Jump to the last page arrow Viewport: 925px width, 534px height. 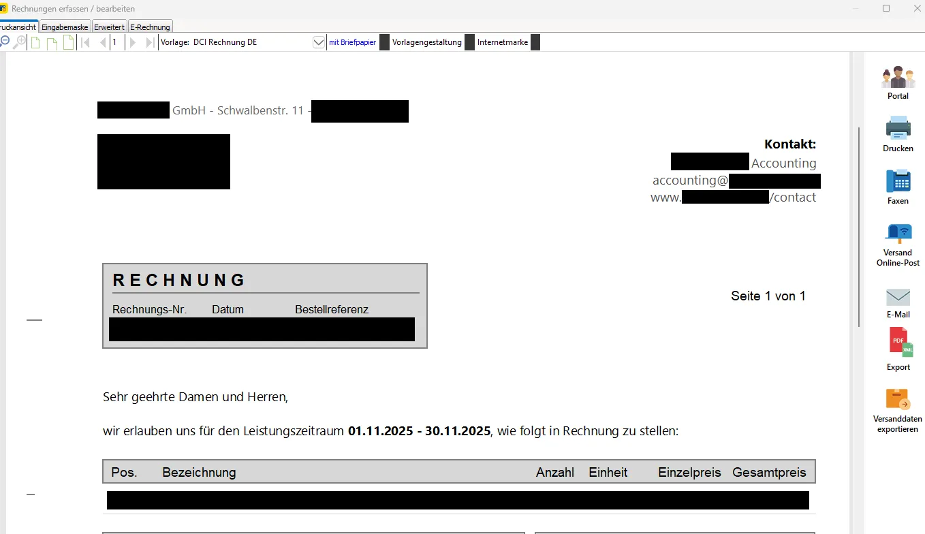point(150,42)
